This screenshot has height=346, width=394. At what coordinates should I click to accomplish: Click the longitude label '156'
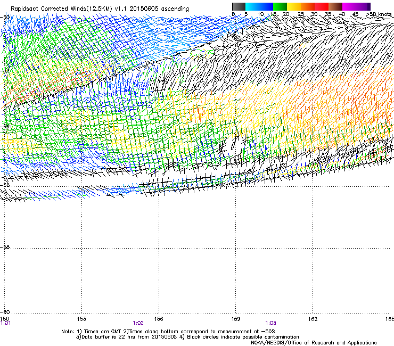[159, 319]
